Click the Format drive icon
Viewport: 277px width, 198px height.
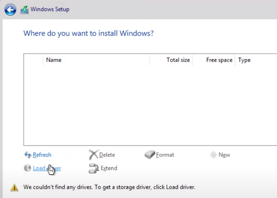[x=150, y=154]
